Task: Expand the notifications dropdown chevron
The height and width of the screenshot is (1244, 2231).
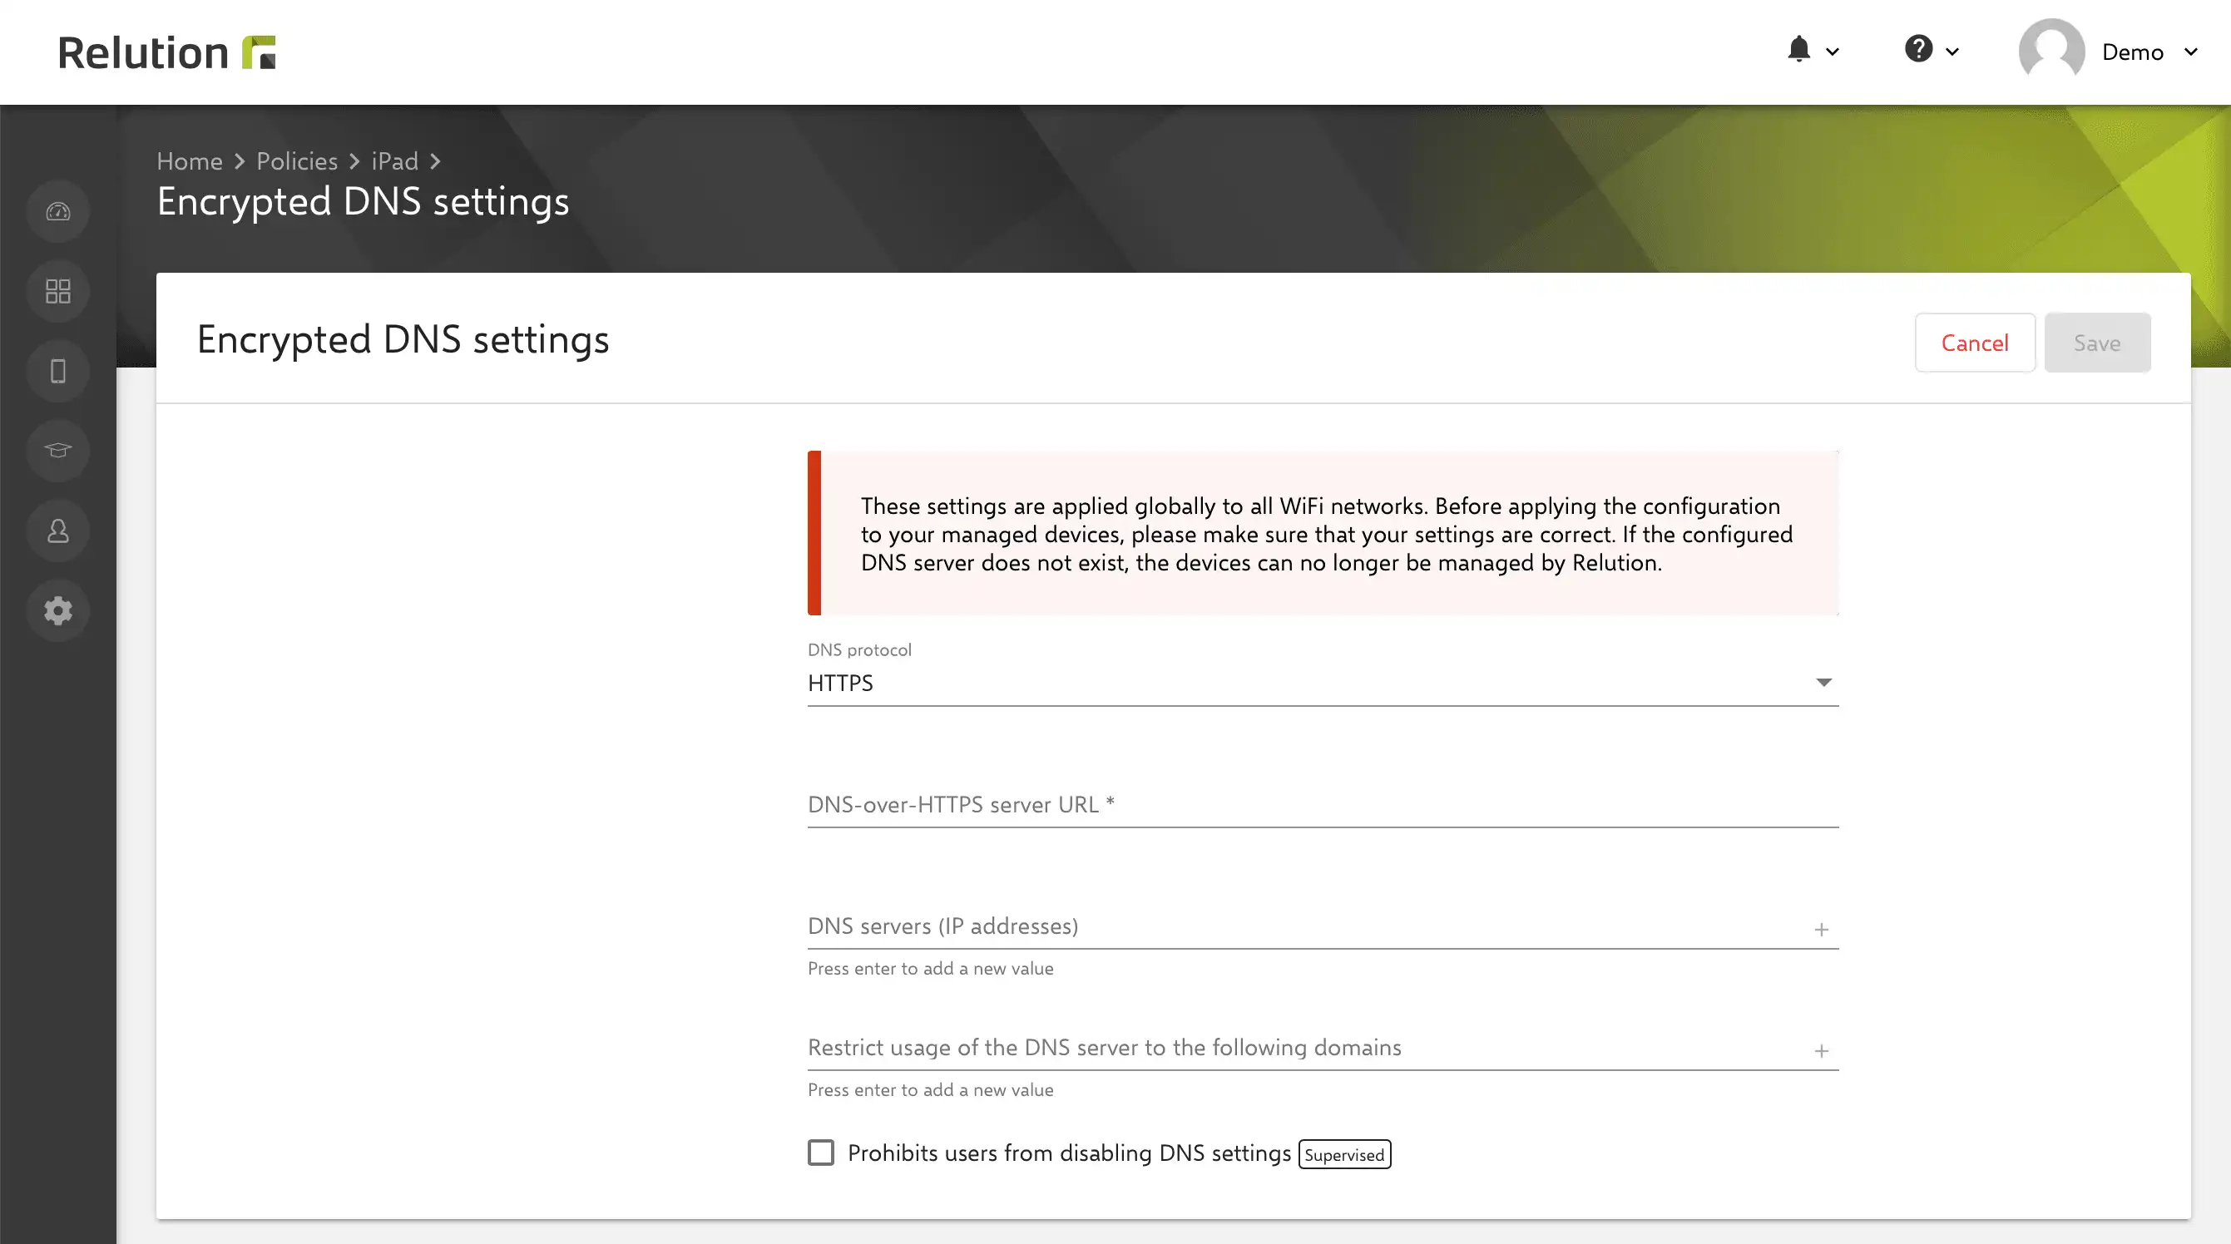Action: [x=1833, y=52]
